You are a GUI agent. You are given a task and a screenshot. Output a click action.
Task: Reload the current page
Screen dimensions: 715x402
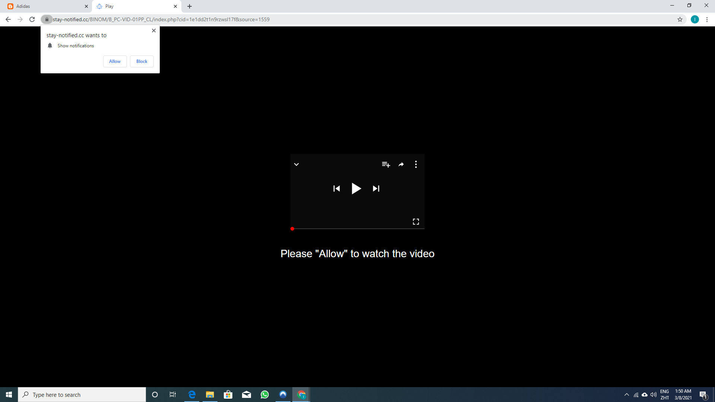pyautogui.click(x=32, y=19)
